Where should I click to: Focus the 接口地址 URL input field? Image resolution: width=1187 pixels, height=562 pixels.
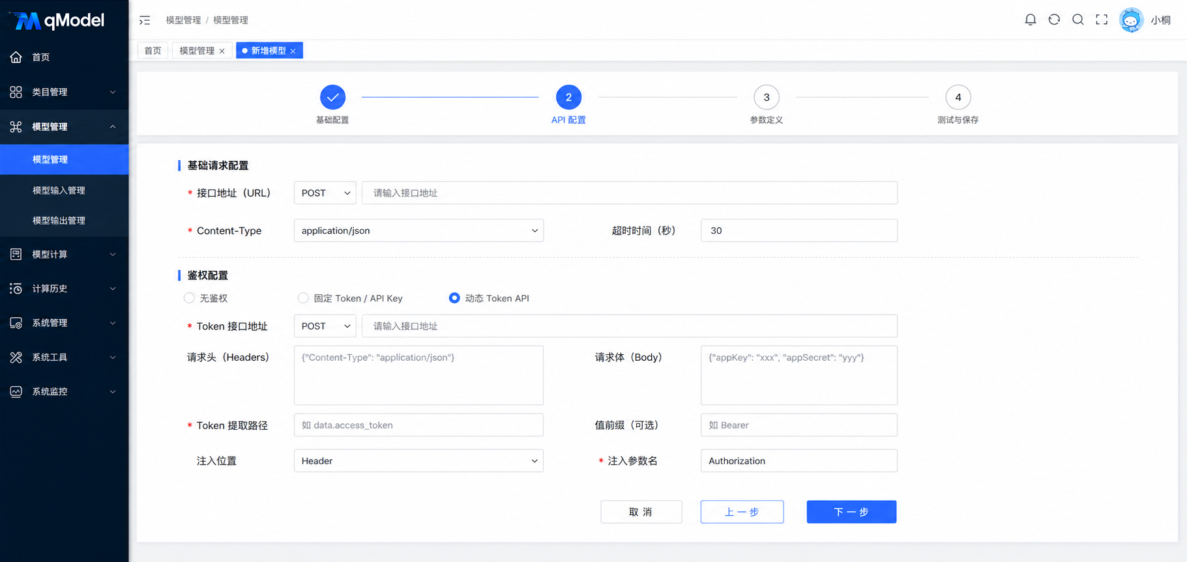[x=630, y=193]
